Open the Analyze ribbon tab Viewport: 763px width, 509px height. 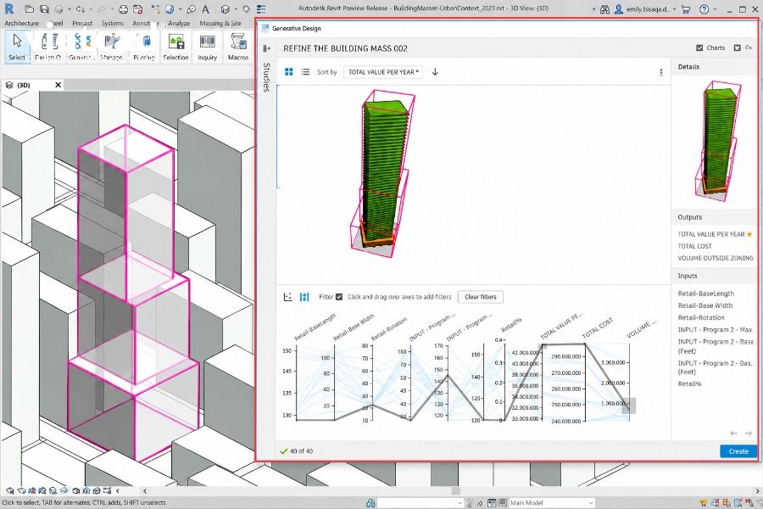point(179,23)
